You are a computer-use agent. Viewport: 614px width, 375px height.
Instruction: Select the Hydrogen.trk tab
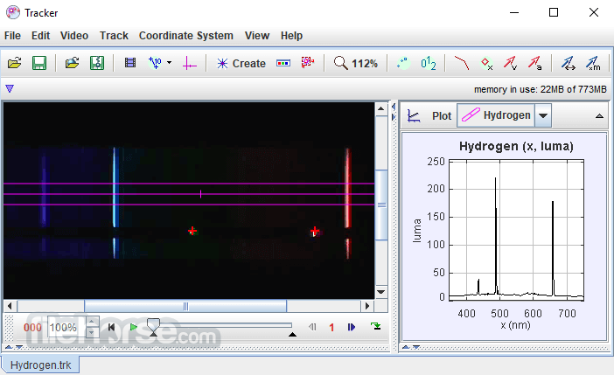40,365
